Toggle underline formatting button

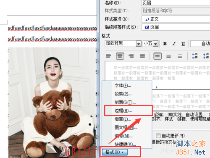[x=183, y=44]
